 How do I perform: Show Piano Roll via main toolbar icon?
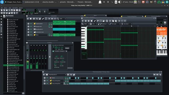[7, 13]
